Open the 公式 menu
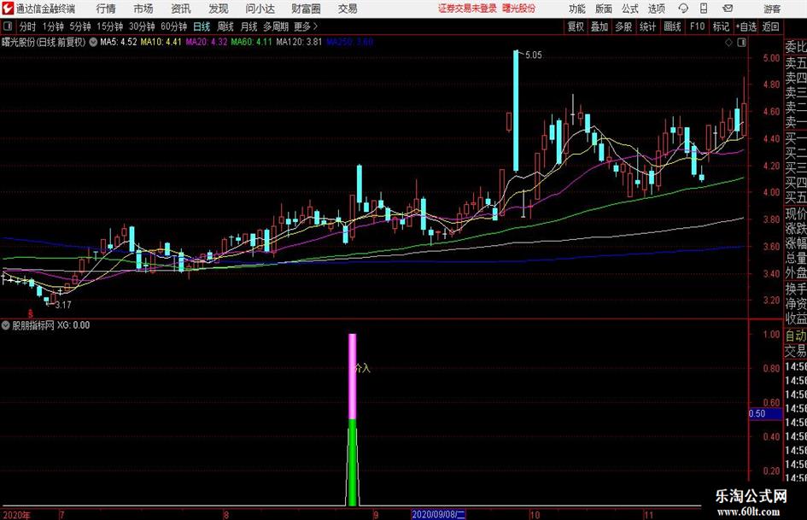 pos(630,9)
